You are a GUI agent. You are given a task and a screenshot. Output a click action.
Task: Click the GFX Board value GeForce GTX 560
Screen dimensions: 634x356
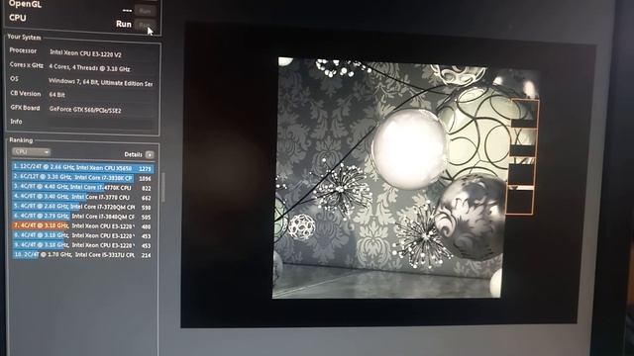(85, 110)
